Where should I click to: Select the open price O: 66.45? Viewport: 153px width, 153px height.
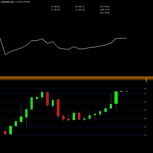tap(55, 7)
